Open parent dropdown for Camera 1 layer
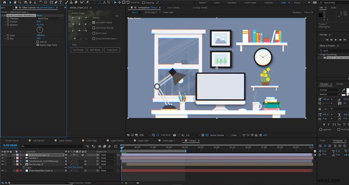The width and height of the screenshot is (349, 185). tap(109, 158)
